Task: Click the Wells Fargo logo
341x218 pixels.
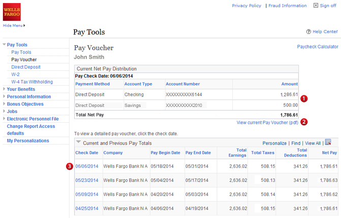Action: (x=12, y=12)
